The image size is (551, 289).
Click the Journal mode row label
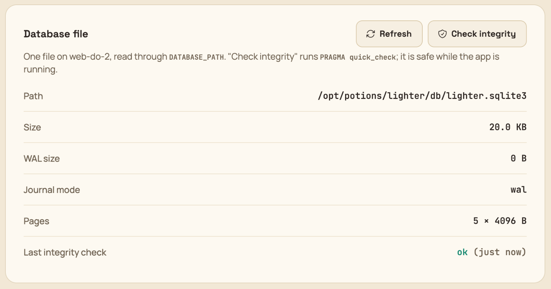click(x=52, y=190)
